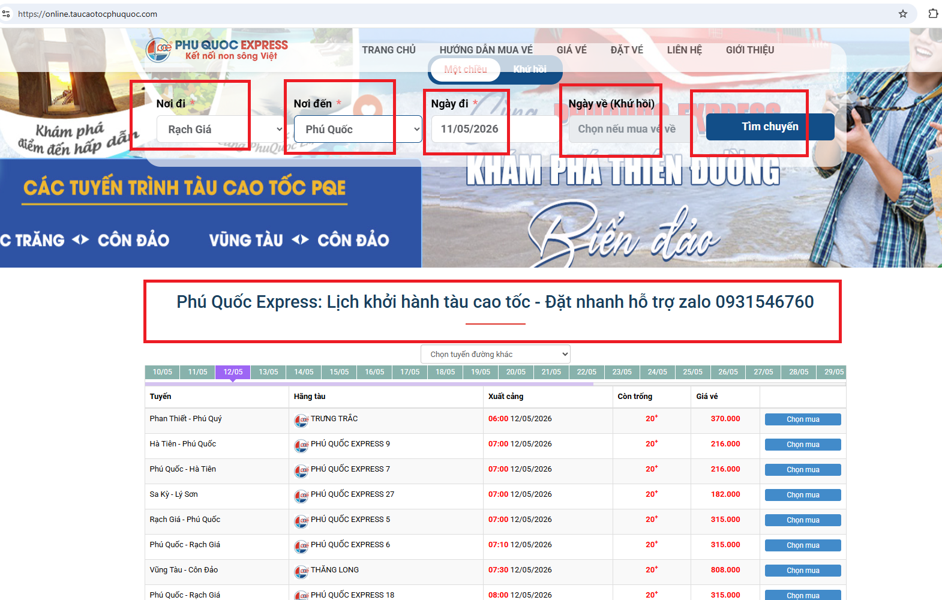
Task: Click the 182.000 price value
Action: pyautogui.click(x=725, y=494)
